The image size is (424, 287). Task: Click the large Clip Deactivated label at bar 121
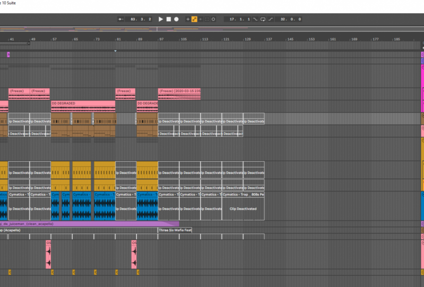pos(243,209)
